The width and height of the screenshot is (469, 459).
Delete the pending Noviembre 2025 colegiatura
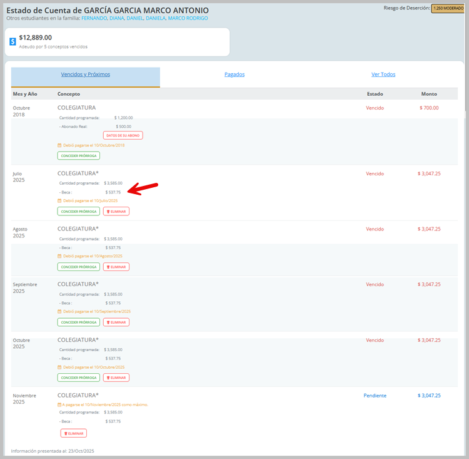(74, 433)
